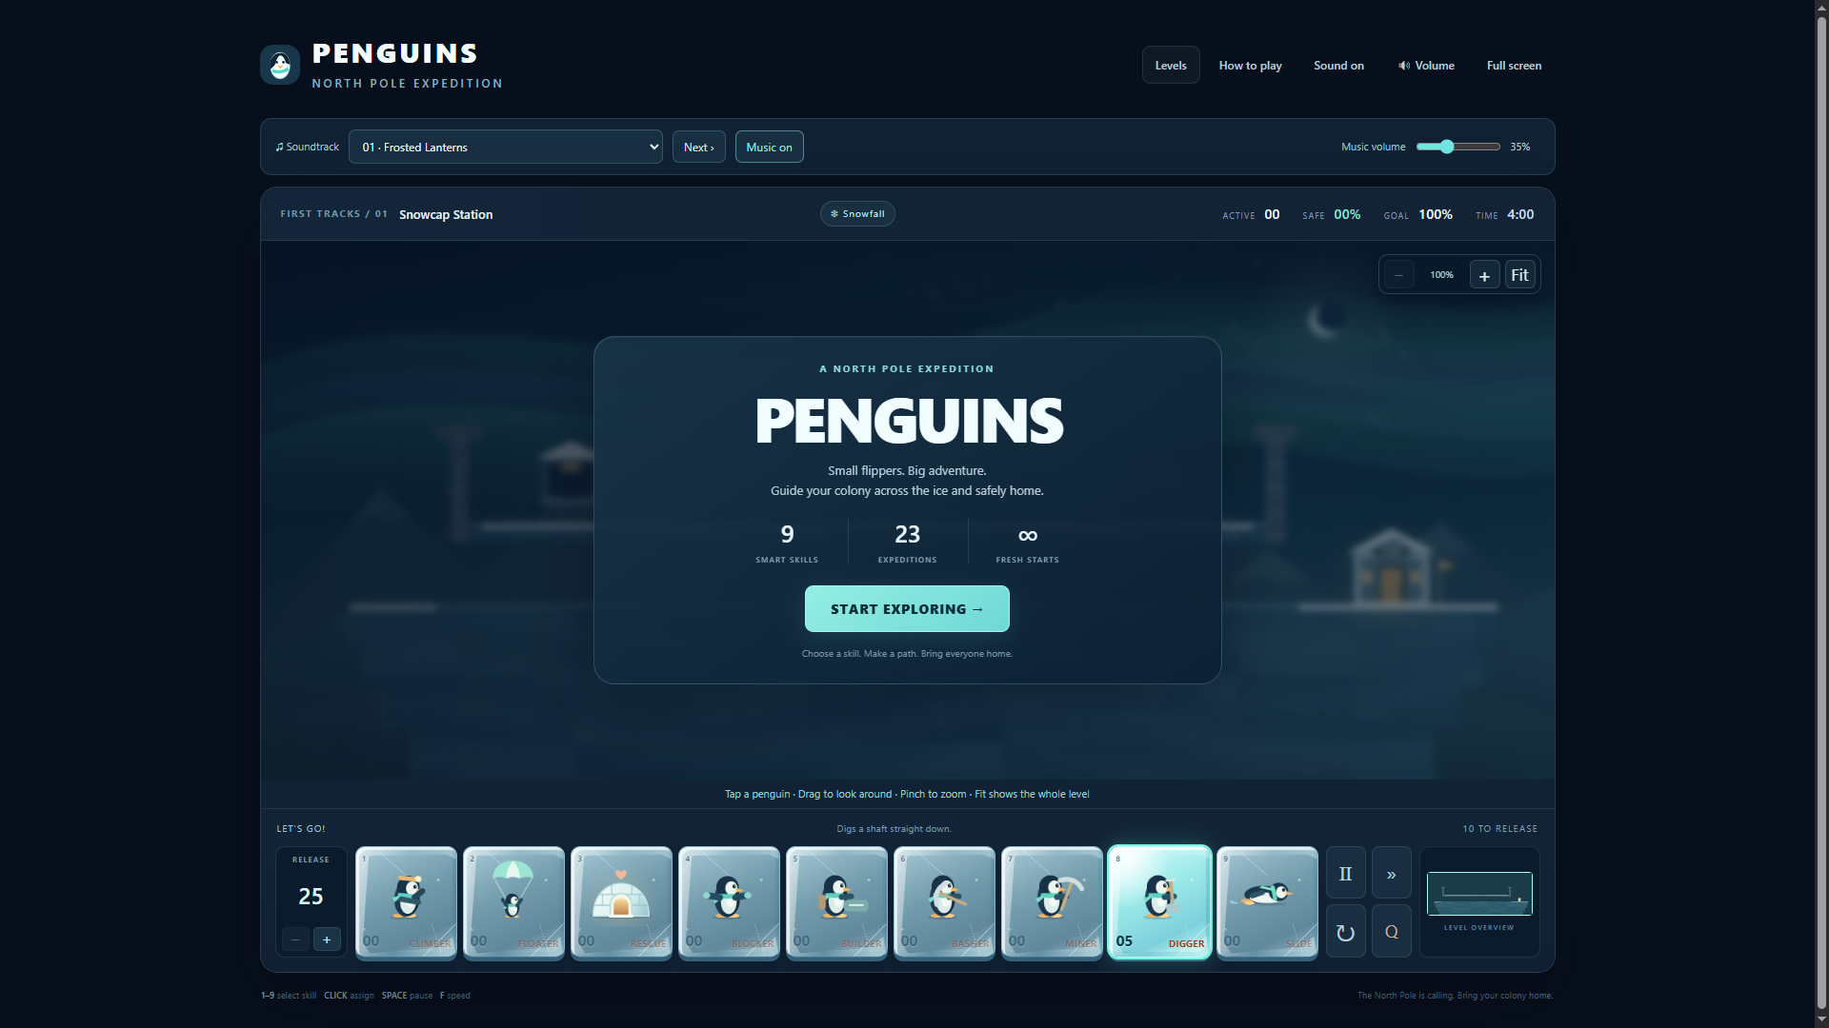Toggle Music on button
Image resolution: width=1829 pixels, height=1028 pixels.
coord(769,147)
